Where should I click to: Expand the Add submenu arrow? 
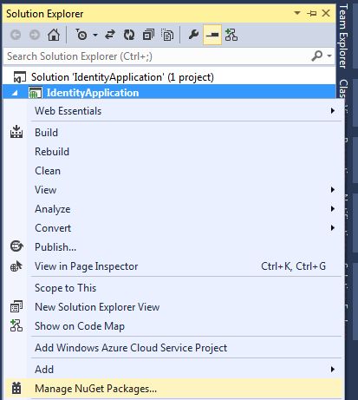point(333,370)
